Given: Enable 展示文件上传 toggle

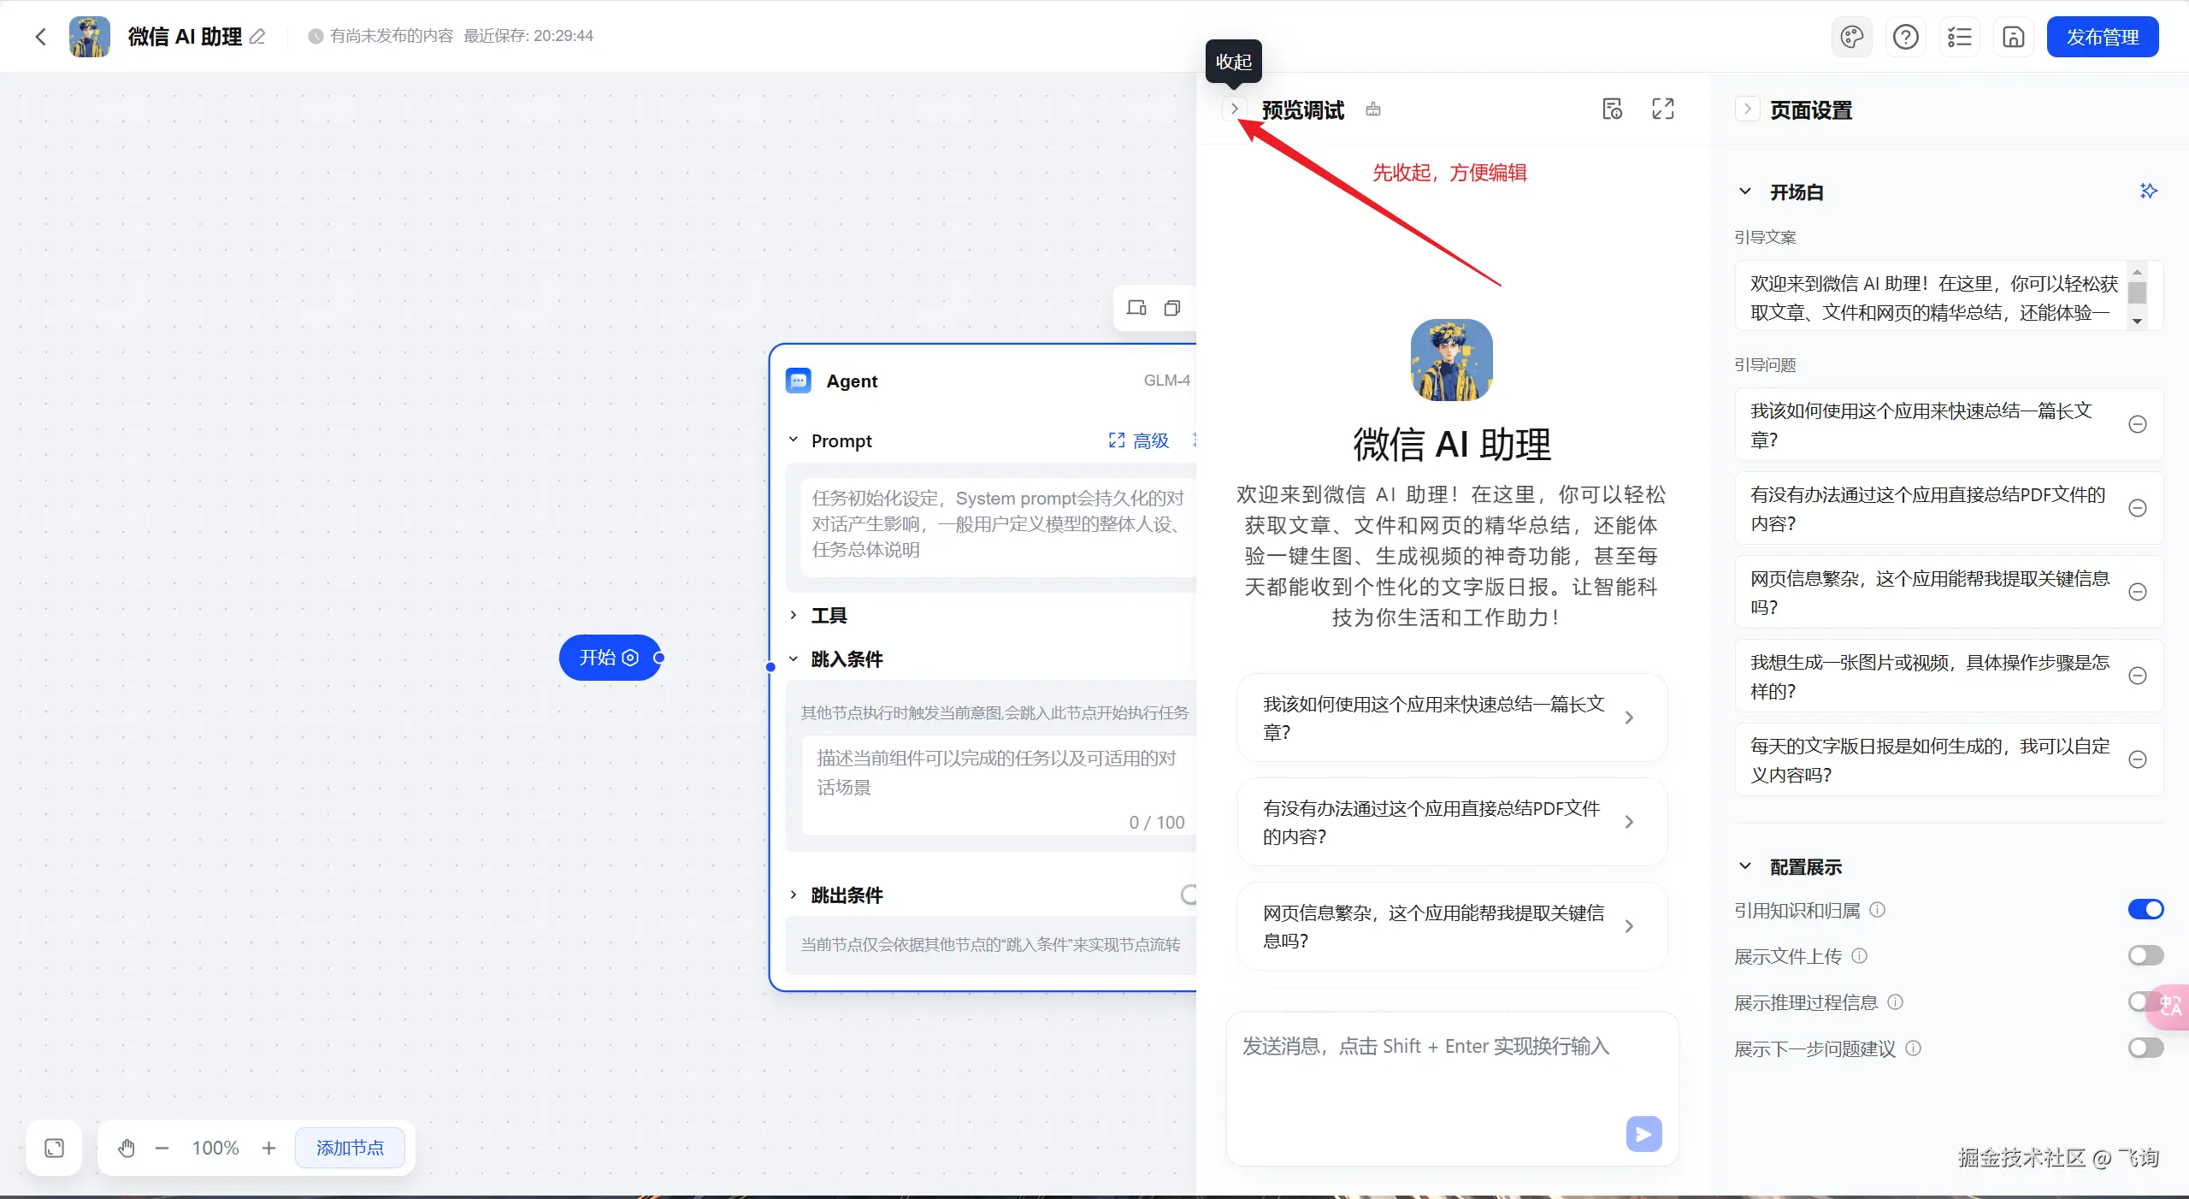Looking at the screenshot, I should click(2145, 955).
